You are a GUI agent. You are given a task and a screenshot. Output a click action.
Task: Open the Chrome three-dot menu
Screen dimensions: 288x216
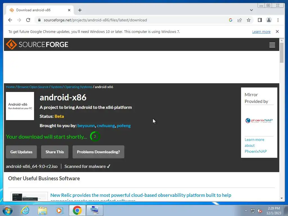(278, 20)
